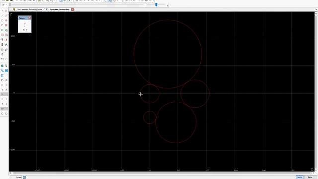
Task: Click the play button in the top toolbar
Action: pyautogui.click(x=3, y=5)
